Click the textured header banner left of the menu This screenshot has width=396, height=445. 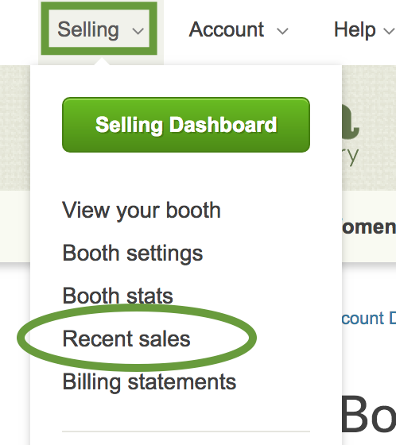point(15,128)
